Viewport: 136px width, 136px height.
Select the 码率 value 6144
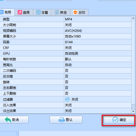pyautogui.click(x=98, y=42)
